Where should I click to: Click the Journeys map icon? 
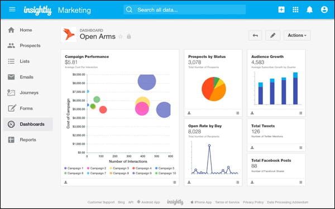click(11, 93)
